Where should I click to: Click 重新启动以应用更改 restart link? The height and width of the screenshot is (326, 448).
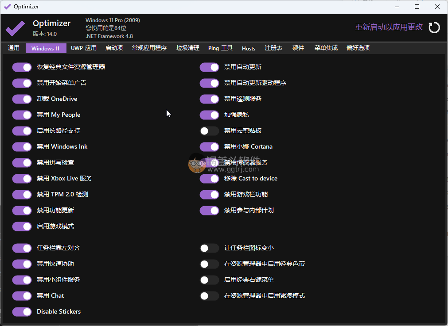389,27
